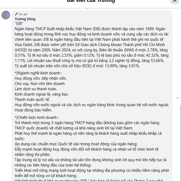Click the "Bài viết của Trương" dialog title
The image size is (181, 181).
pyautogui.click(x=91, y=1)
